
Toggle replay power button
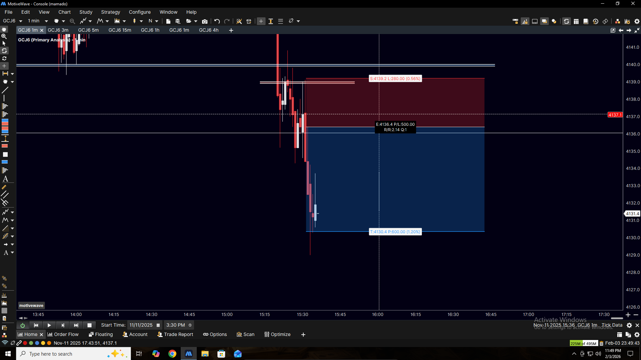pos(23,325)
